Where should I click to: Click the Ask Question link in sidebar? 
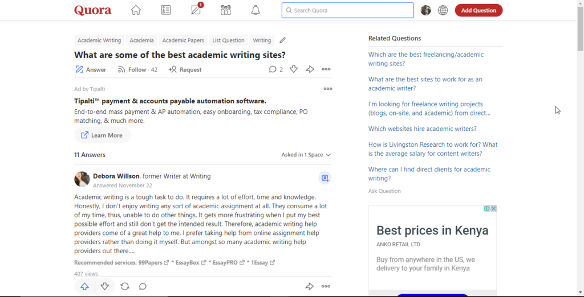(x=384, y=191)
